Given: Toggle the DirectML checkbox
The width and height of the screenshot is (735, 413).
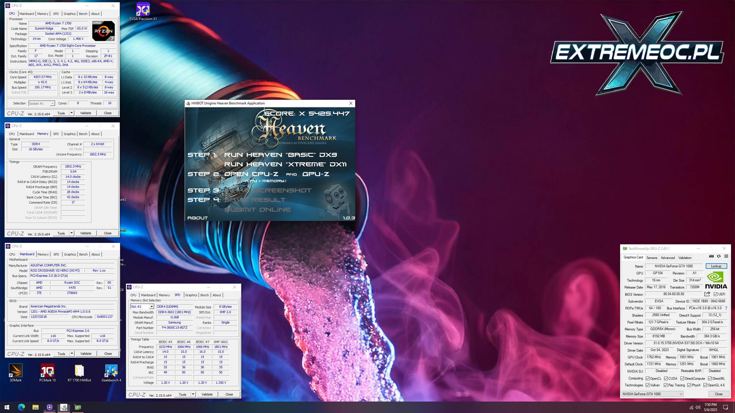Looking at the screenshot, I should [710, 379].
